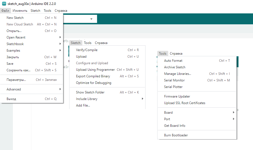Select Upload Using Programmer
This screenshot has width=253, height=150.
coord(107,70)
